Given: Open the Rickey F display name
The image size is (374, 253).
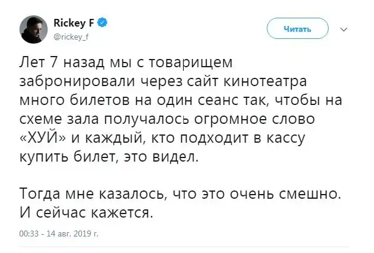Looking at the screenshot, I should pos(74,24).
